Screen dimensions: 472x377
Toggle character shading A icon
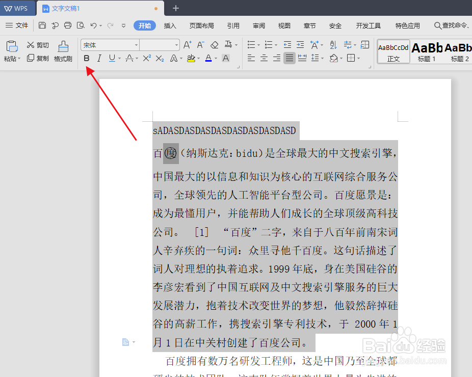pyautogui.click(x=226, y=58)
